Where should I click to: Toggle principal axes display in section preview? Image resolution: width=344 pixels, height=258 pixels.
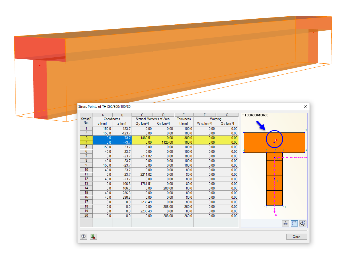click(294, 223)
